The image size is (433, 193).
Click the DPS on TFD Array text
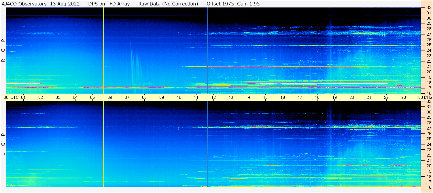[109, 4]
